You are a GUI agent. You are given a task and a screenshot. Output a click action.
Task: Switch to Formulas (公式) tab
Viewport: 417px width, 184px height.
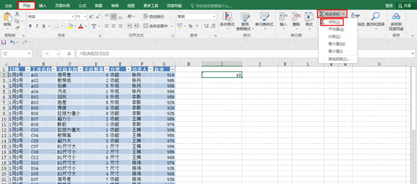(x=82, y=6)
